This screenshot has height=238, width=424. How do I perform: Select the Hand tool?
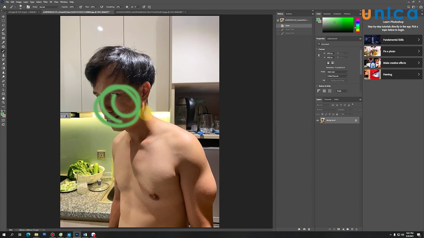coord(3,98)
